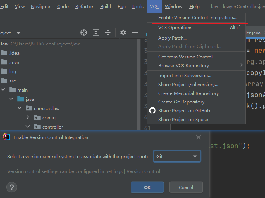Open the Project view selector dropdown
The image size is (265, 198).
click(x=18, y=33)
